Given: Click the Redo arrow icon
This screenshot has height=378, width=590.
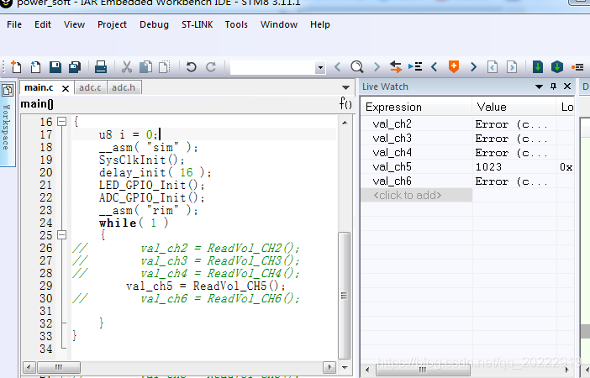Looking at the screenshot, I should tap(211, 66).
